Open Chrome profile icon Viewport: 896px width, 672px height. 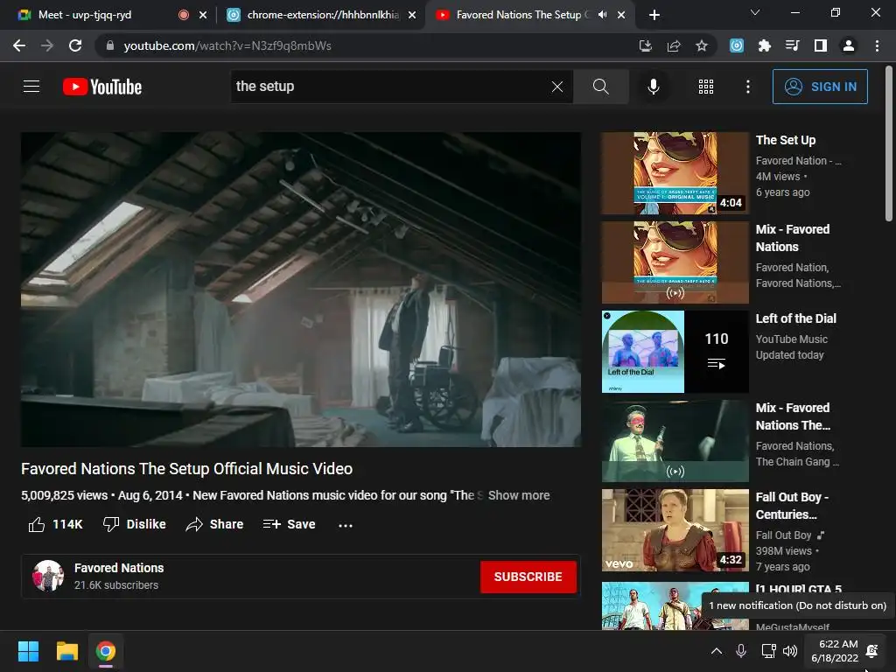(x=849, y=45)
